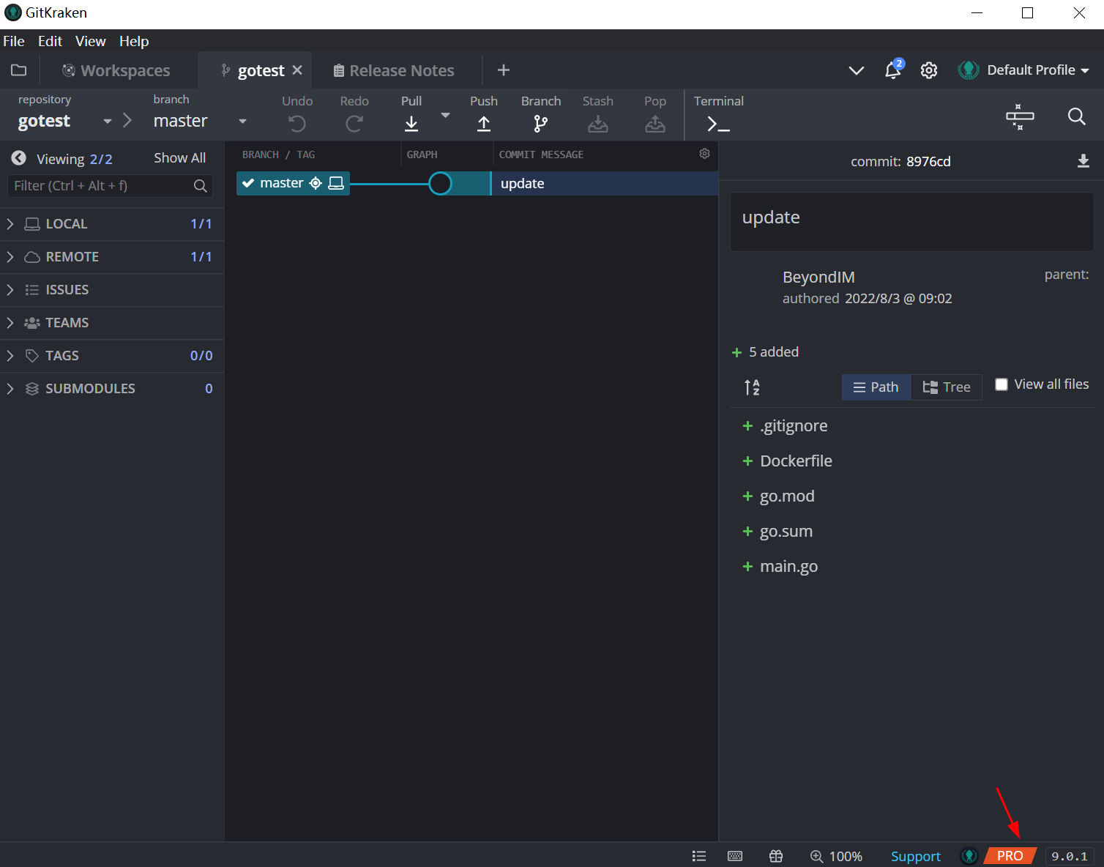Click the commit download arrow icon
This screenshot has width=1104, height=867.
click(1084, 161)
